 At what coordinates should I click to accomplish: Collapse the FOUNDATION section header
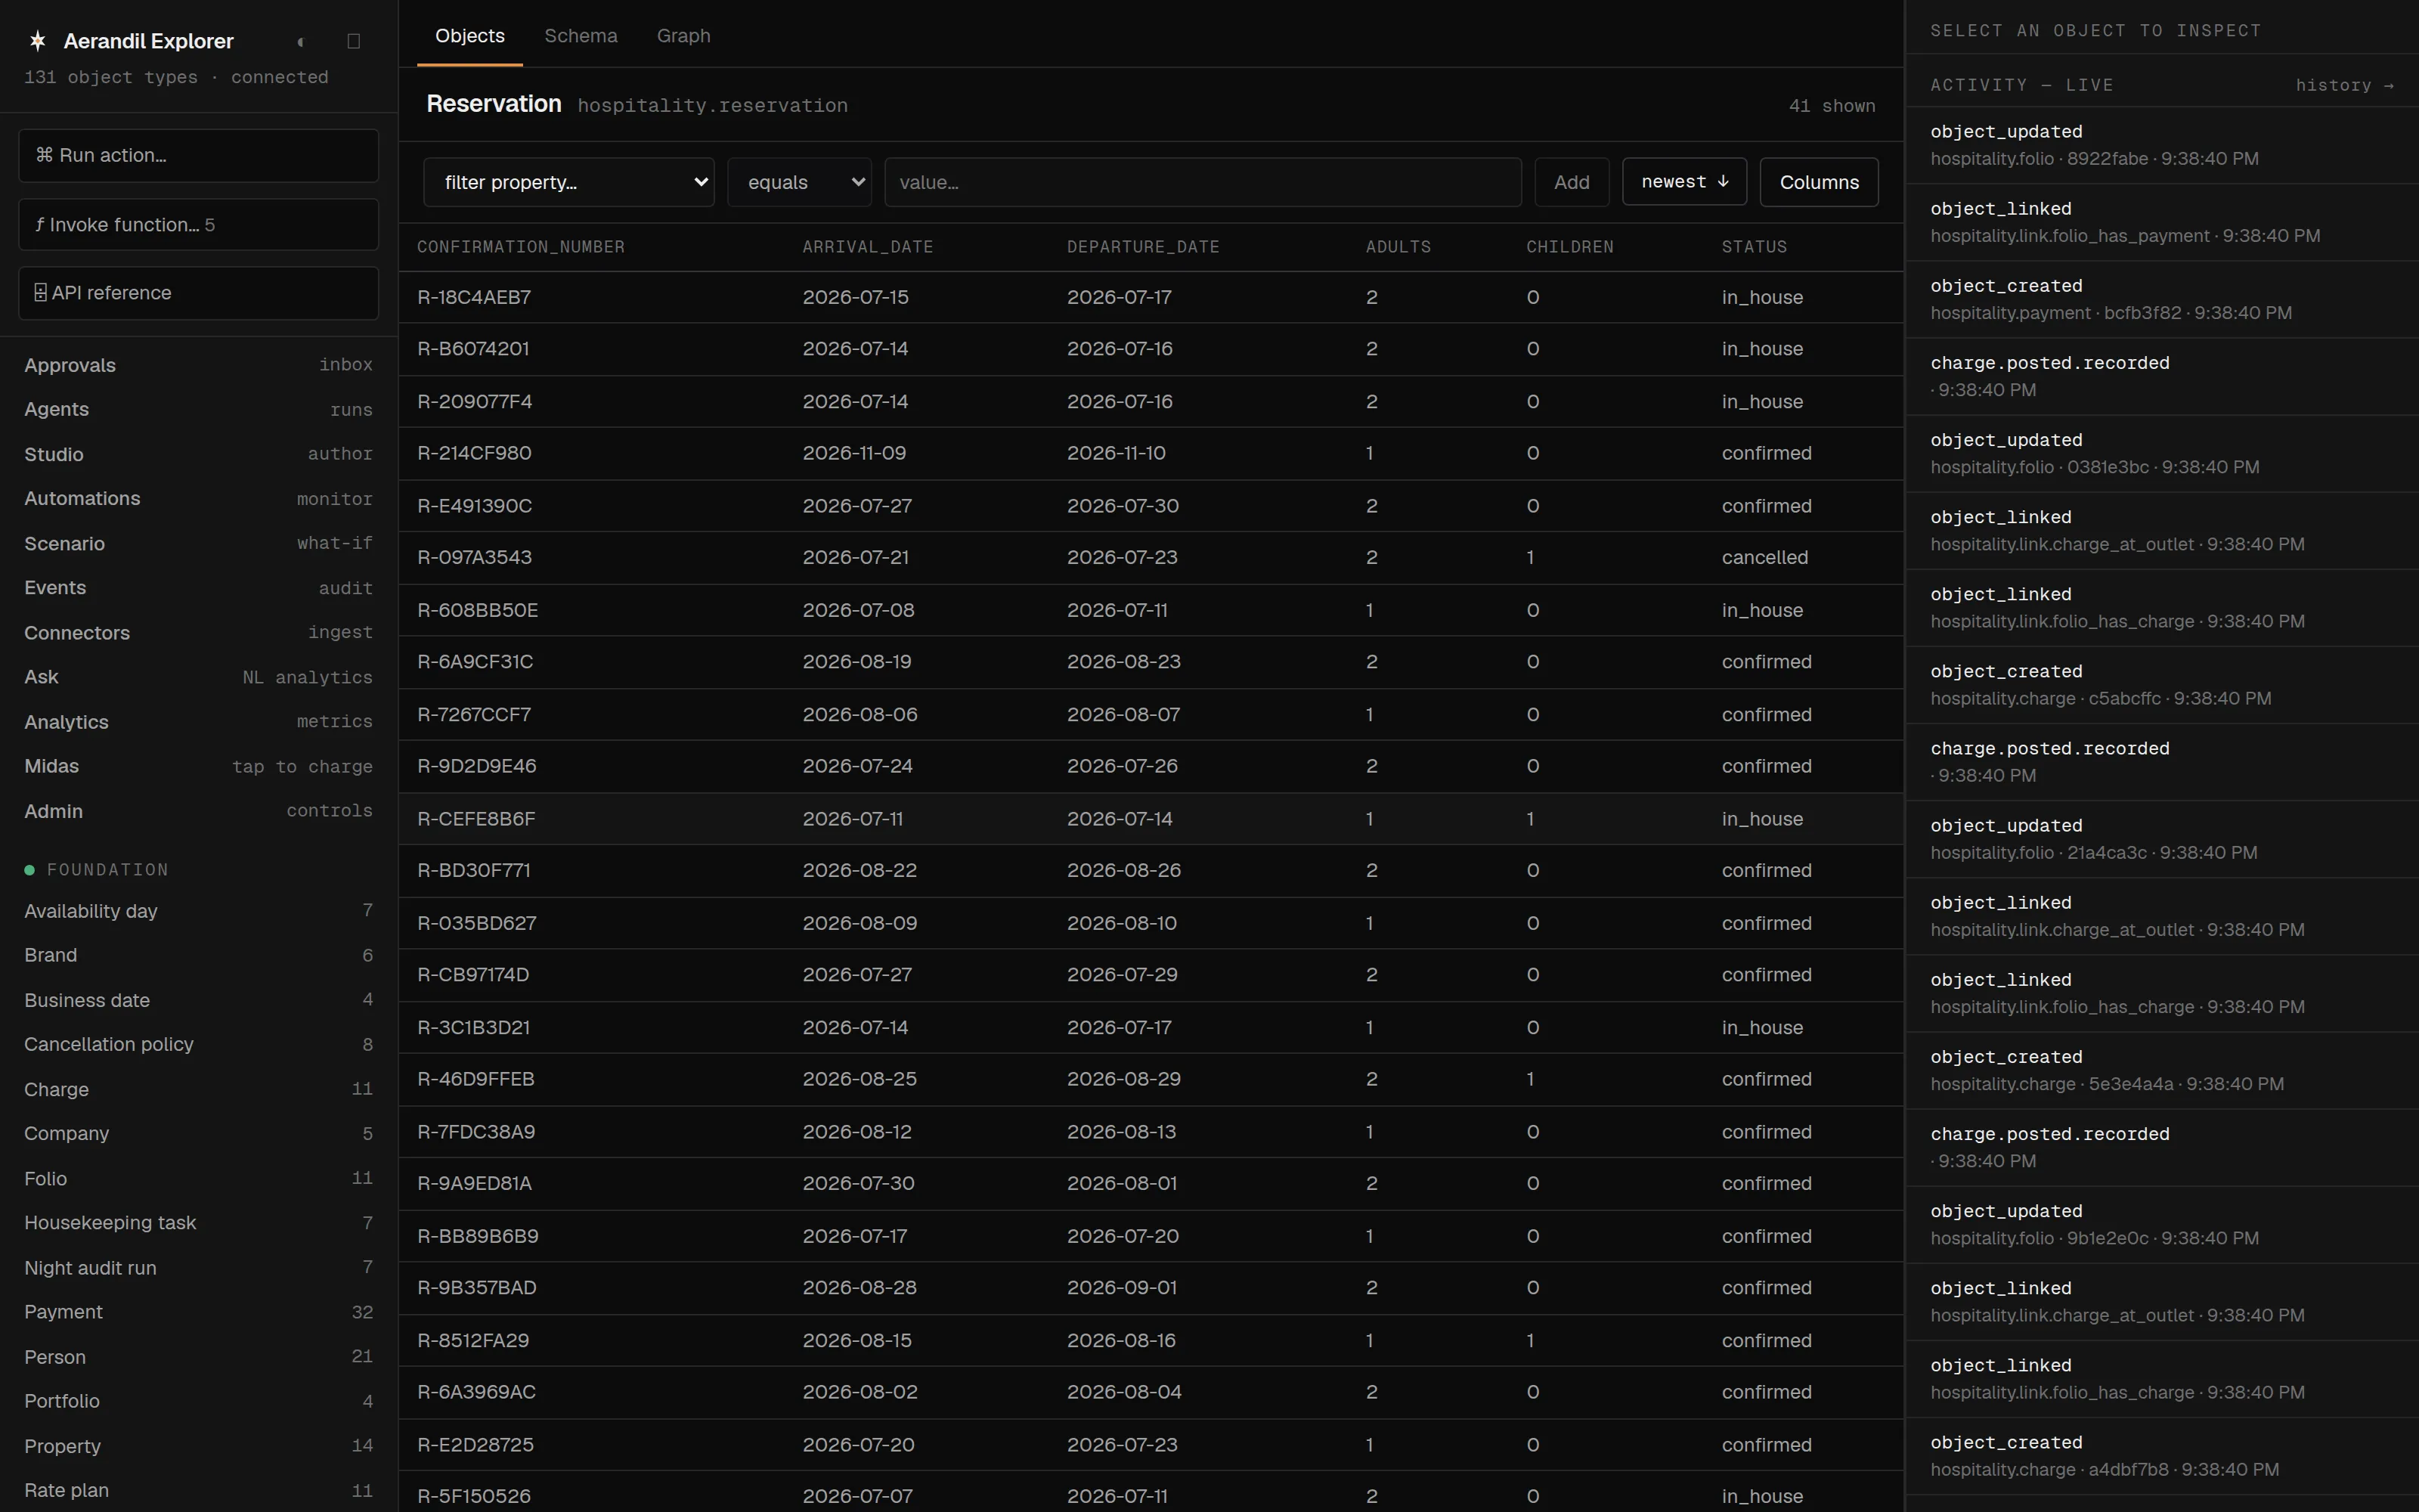[x=97, y=870]
